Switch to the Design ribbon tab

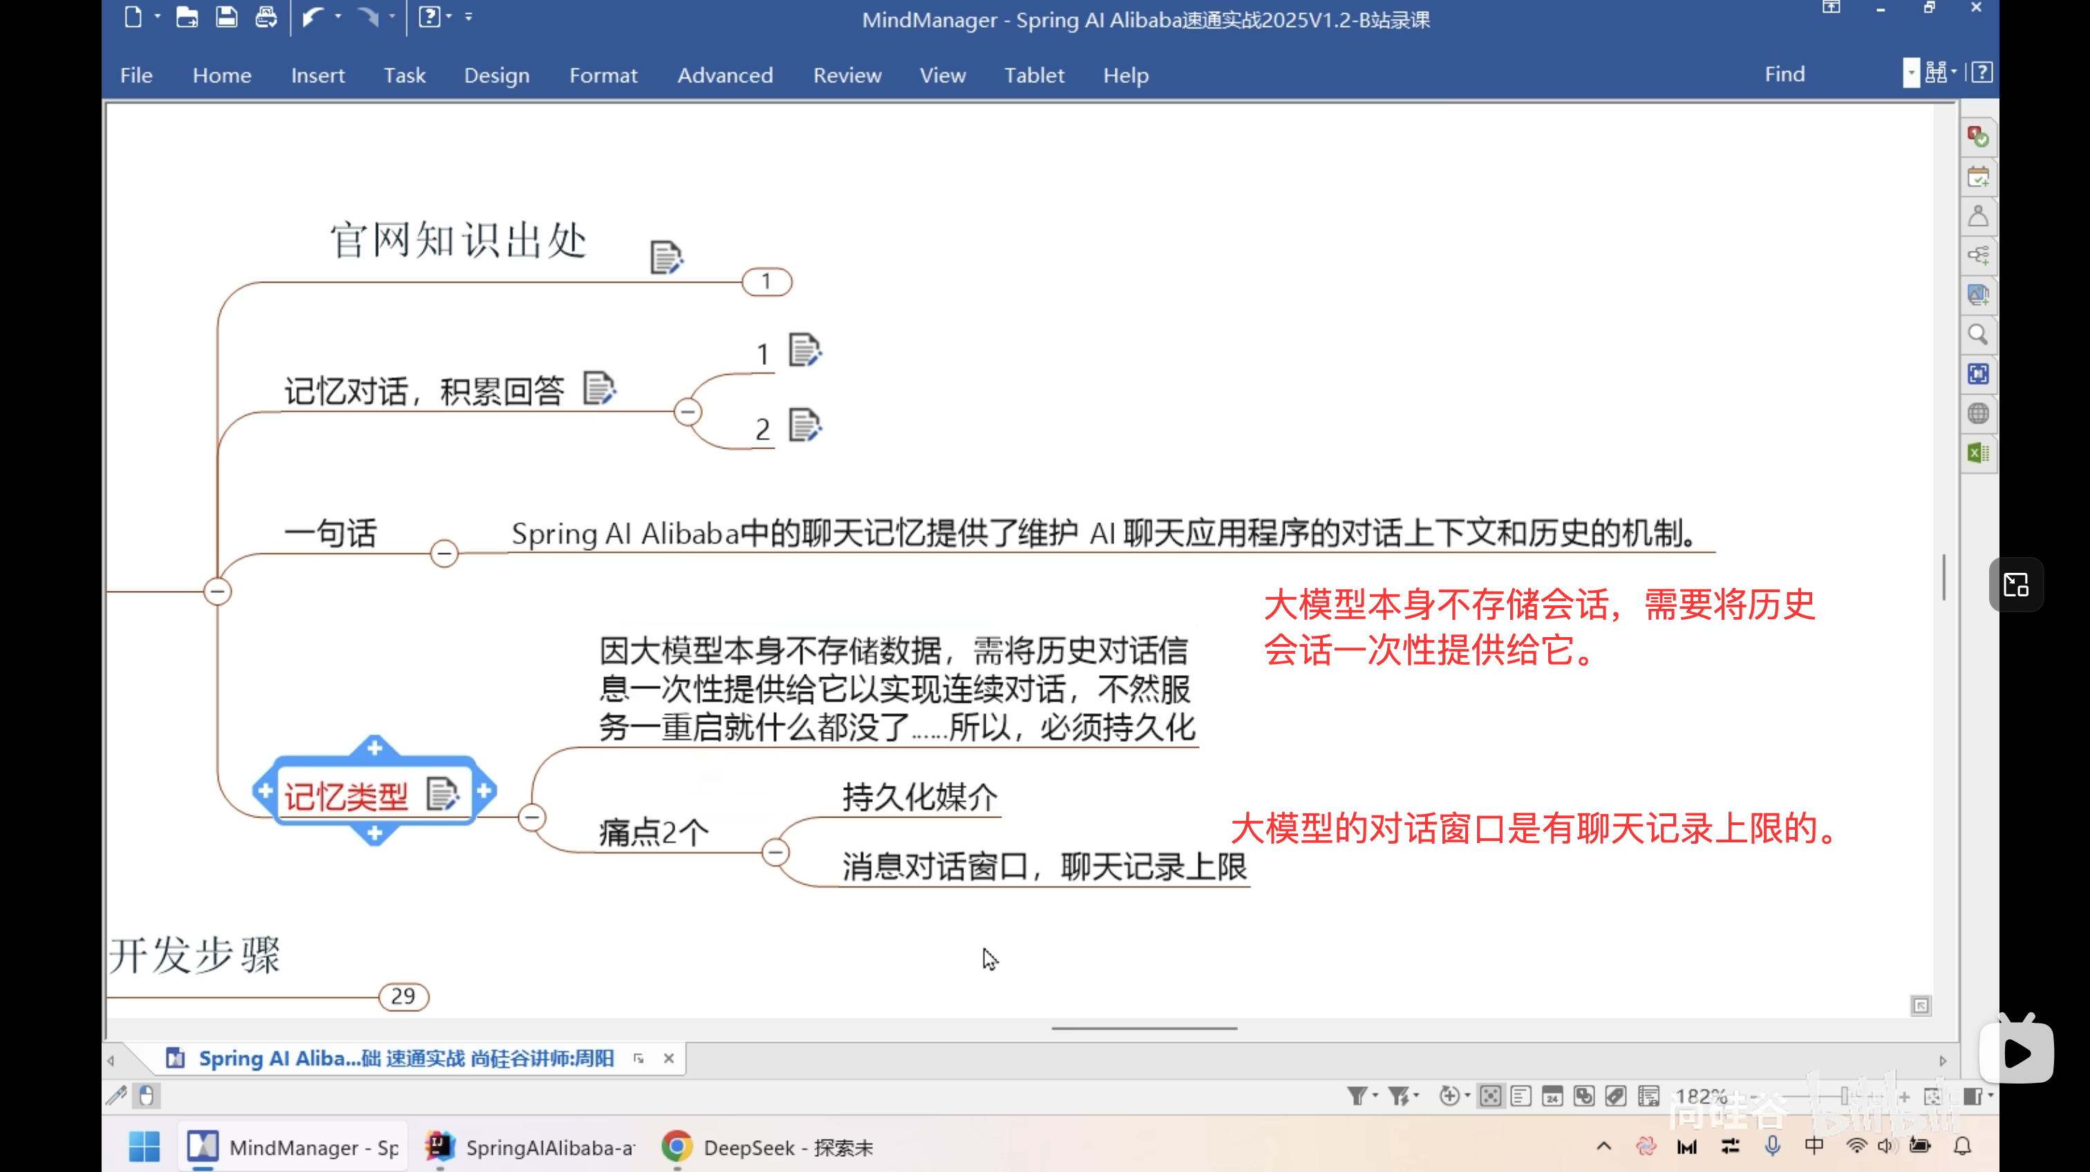point(496,75)
